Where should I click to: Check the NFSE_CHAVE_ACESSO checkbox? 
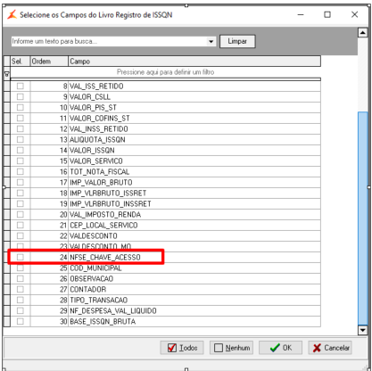(x=21, y=257)
